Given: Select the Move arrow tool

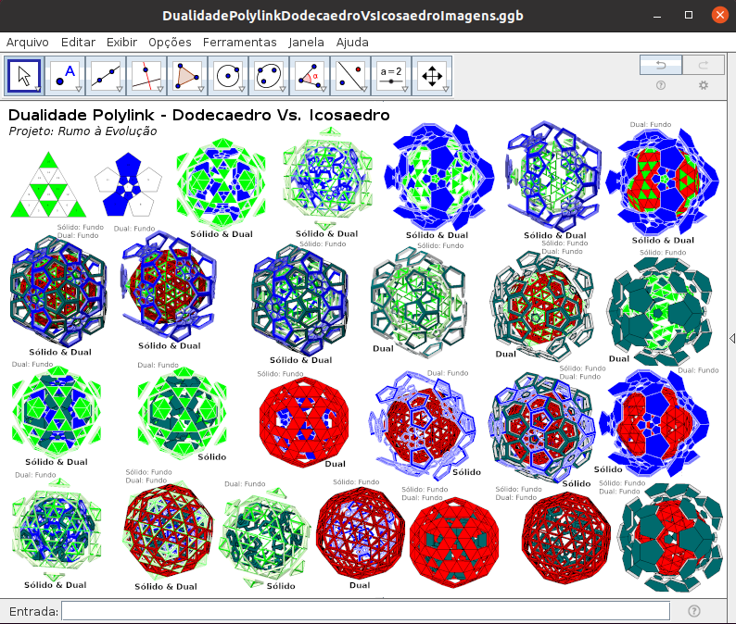Looking at the screenshot, I should [x=25, y=75].
